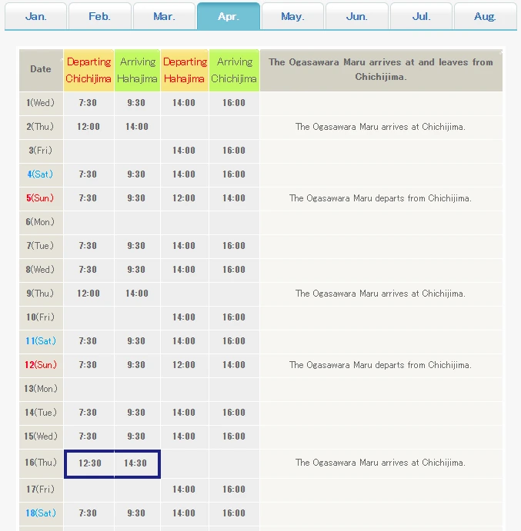Switch to the Jan. month tab
Screen dimensions: 521x531
(x=35, y=16)
